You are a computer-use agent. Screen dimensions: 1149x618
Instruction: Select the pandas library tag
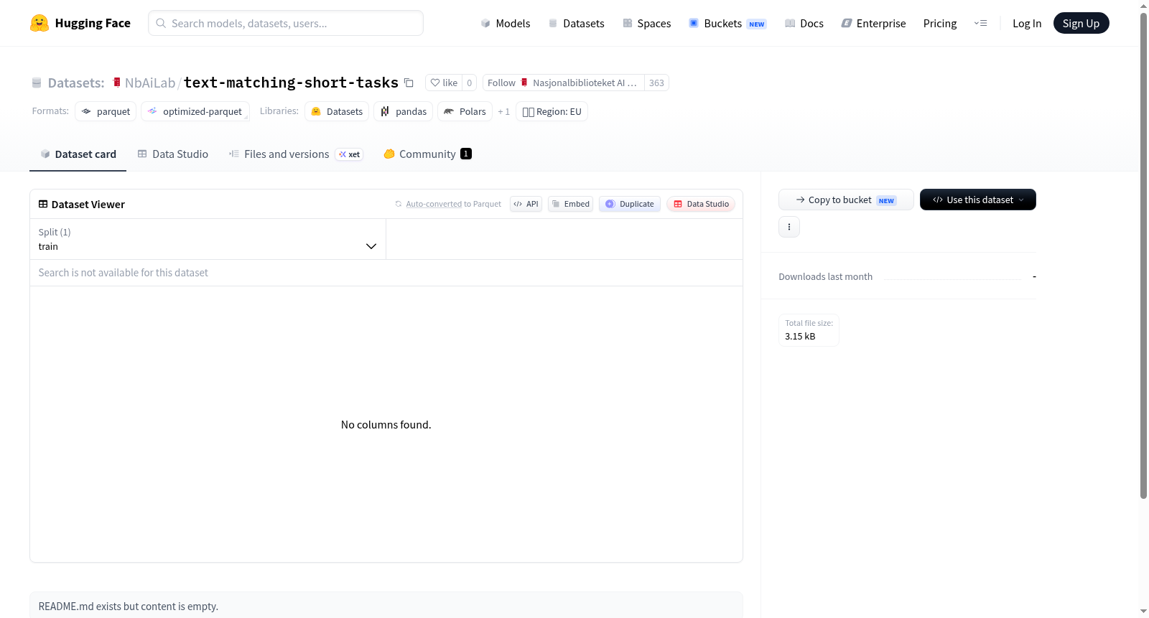404,111
